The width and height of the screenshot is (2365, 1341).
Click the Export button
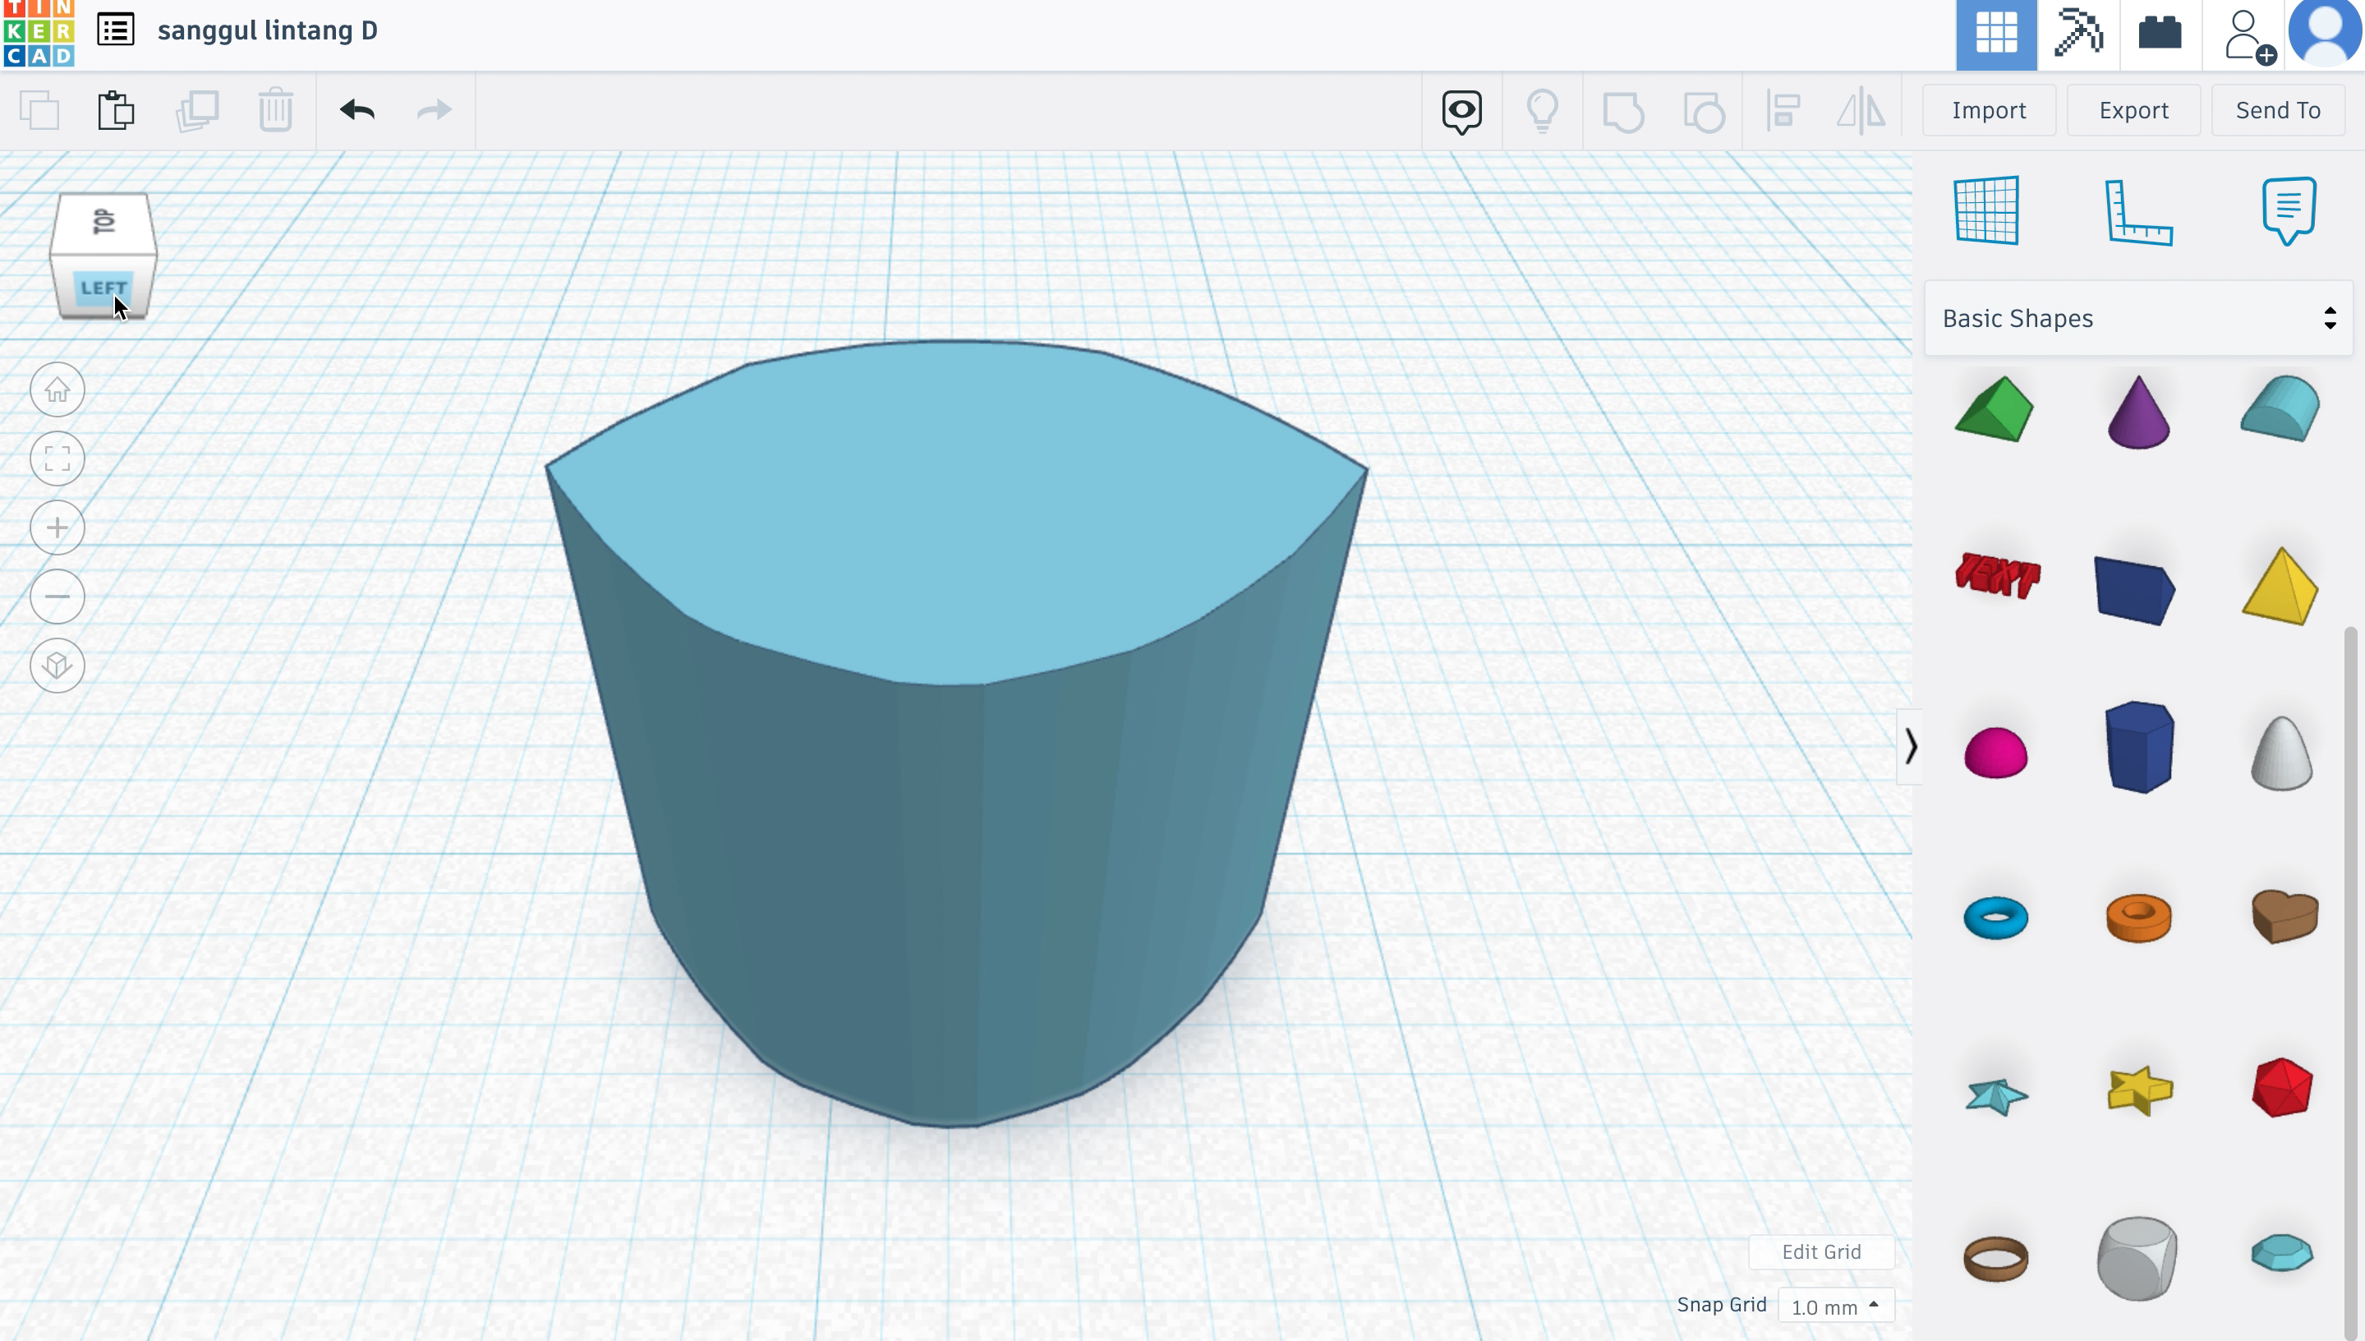(x=2133, y=111)
